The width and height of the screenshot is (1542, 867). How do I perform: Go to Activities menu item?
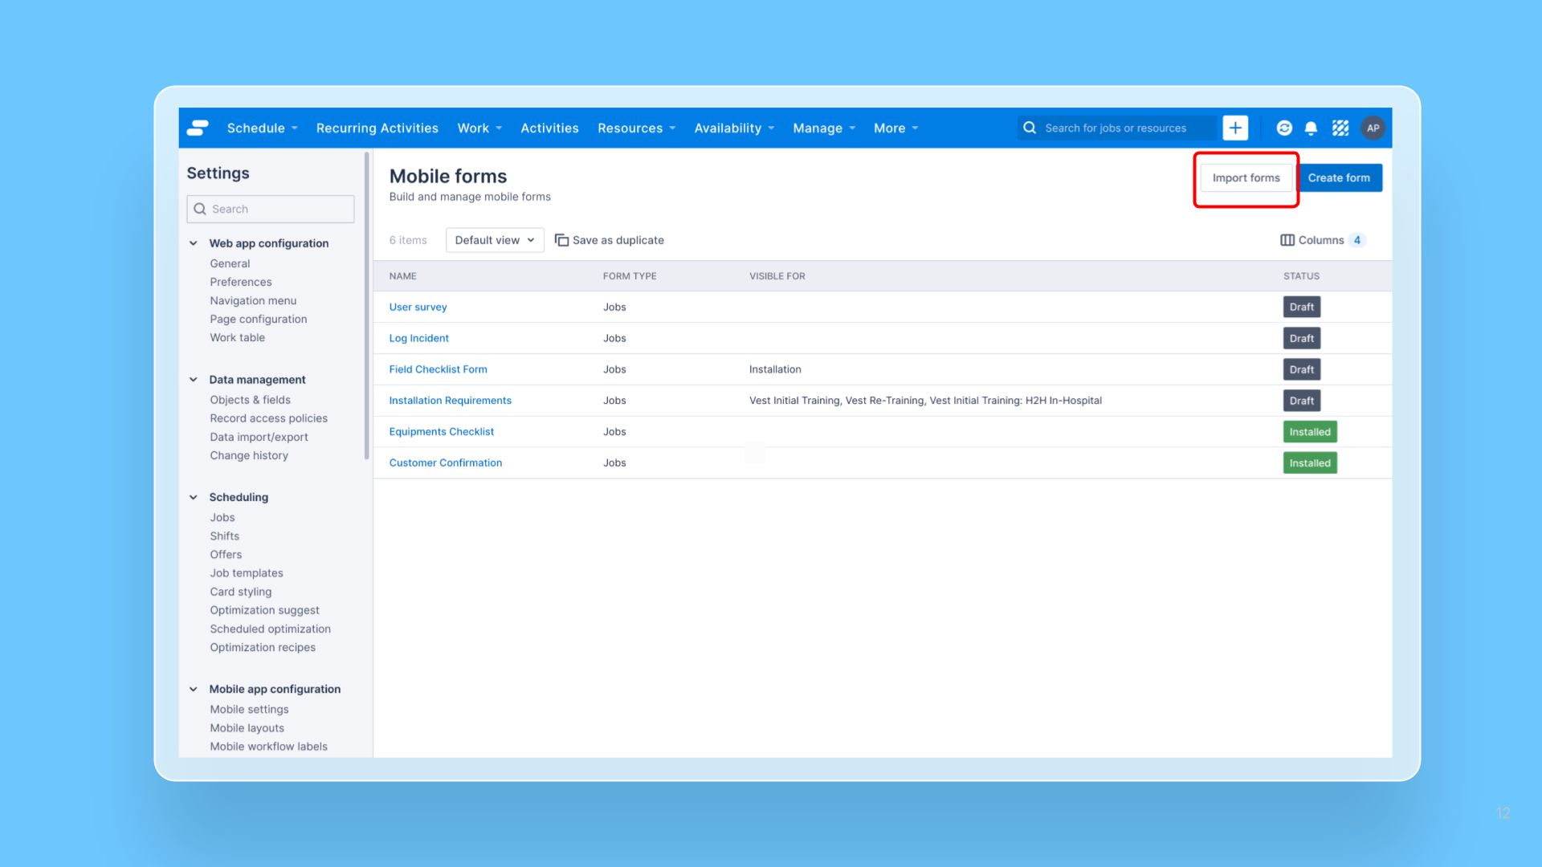(549, 128)
